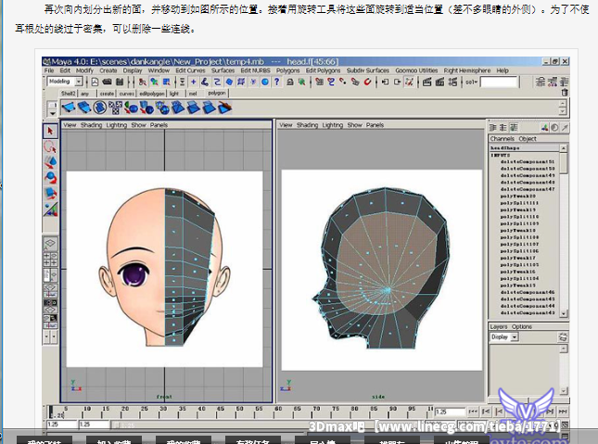Click the checkered squares shelf icon

[x=116, y=108]
